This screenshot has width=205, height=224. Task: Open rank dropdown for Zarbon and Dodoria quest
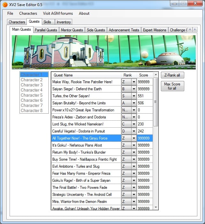pyautogui.click(x=134, y=117)
